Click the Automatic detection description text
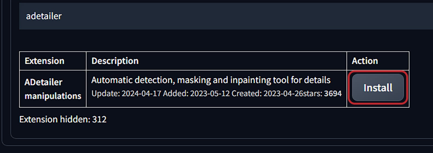This screenshot has height=153, width=433. [211, 80]
